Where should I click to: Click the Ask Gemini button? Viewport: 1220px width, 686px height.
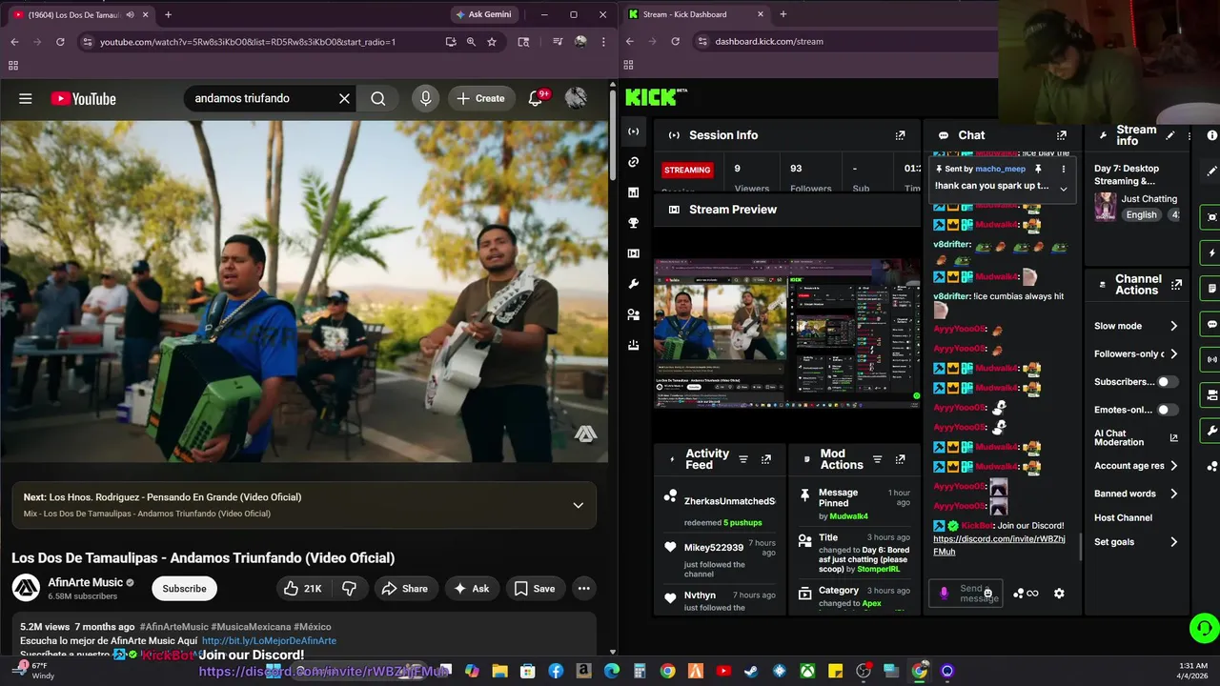tap(483, 14)
